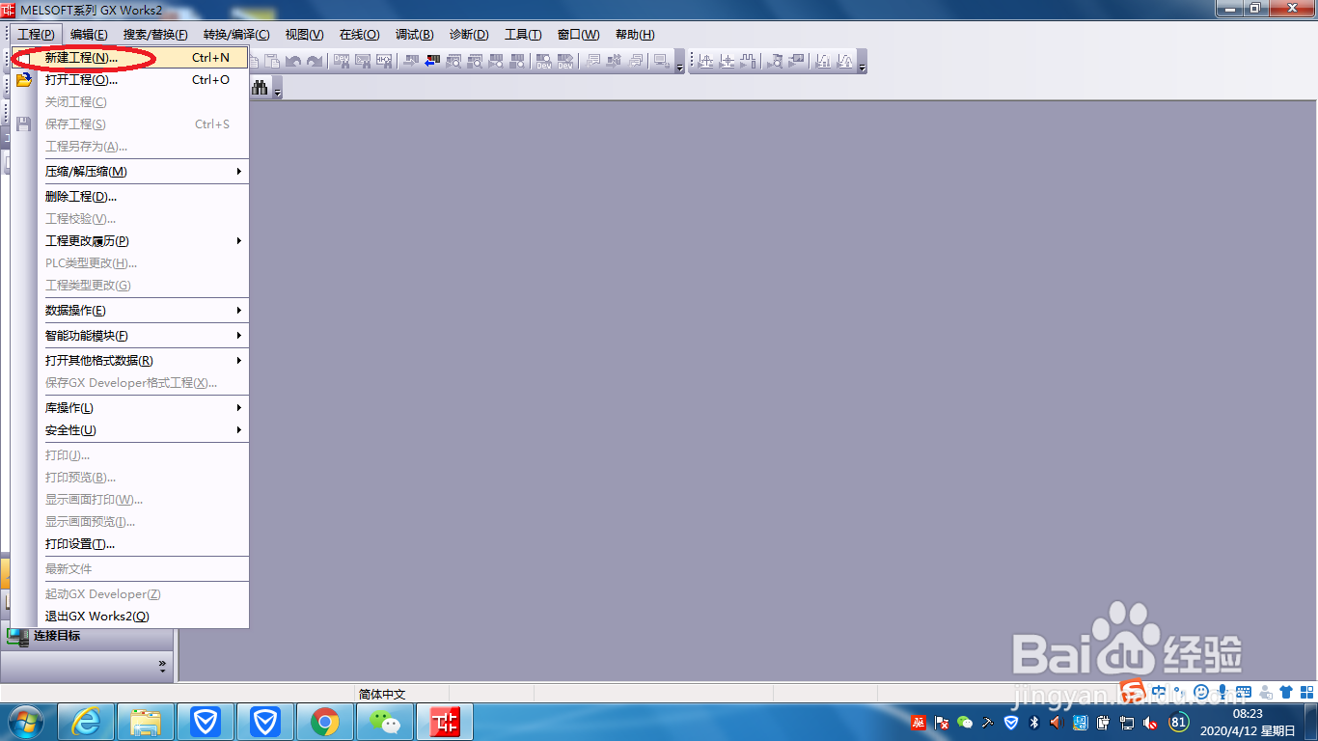Expand the navigation panel double-chevron
Viewport: 1318px width, 741px height.
pyautogui.click(x=162, y=665)
